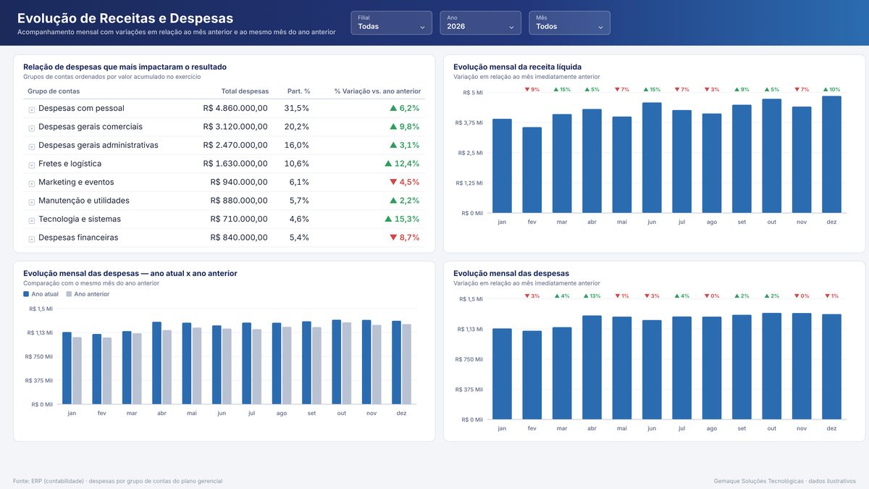The height and width of the screenshot is (489, 869).
Task: Click the 15,3% variation for Tecnologia e sistemas
Action: tap(402, 219)
